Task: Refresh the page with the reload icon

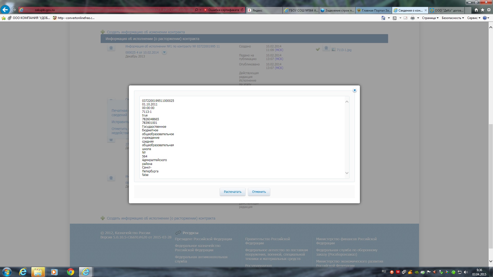Action: tap(242, 10)
